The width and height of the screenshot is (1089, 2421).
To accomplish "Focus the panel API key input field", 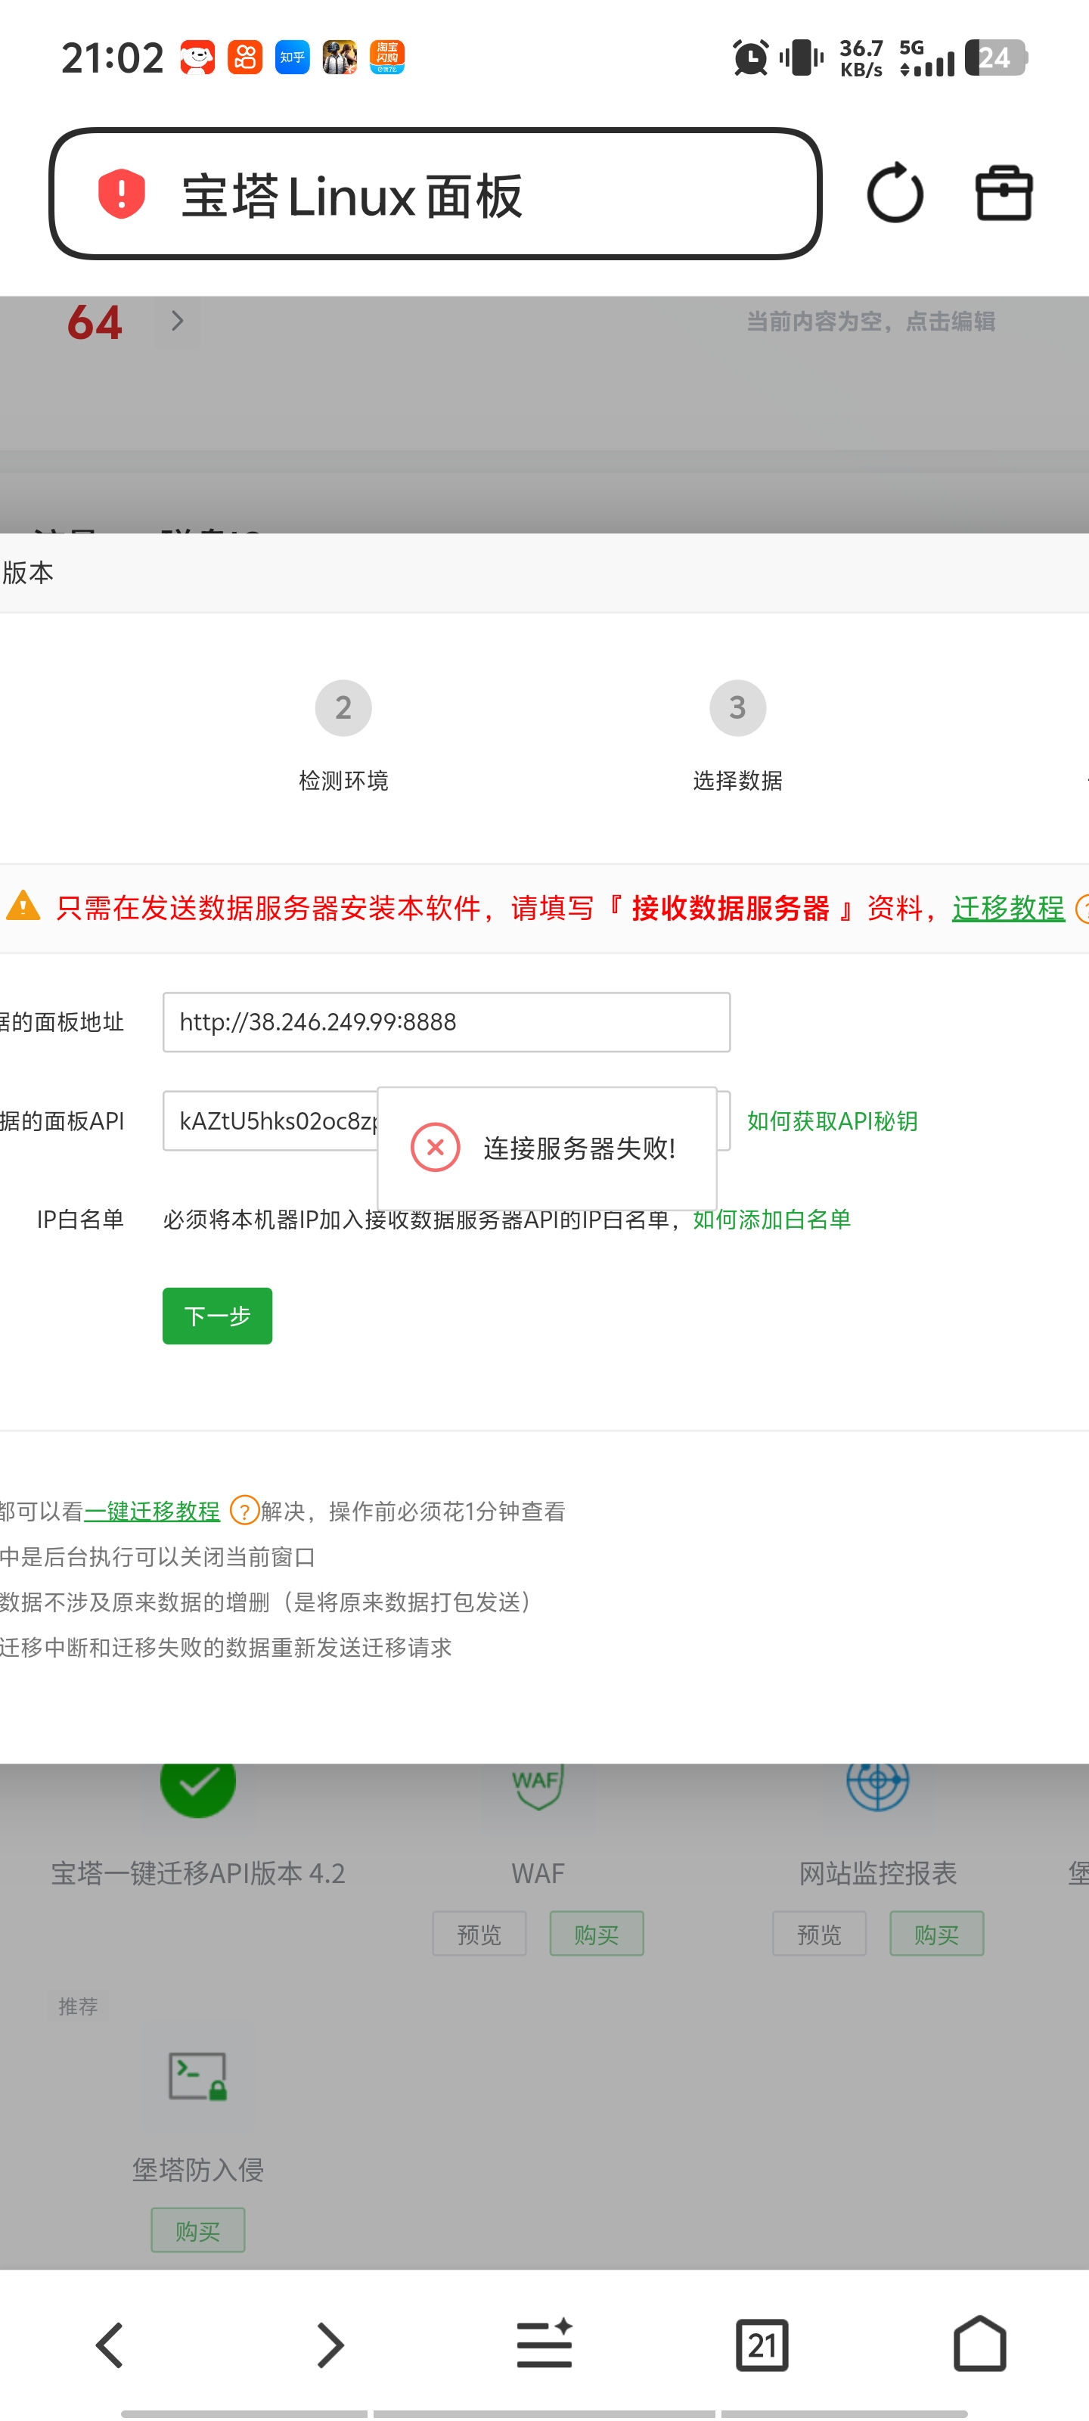I will click(446, 1120).
